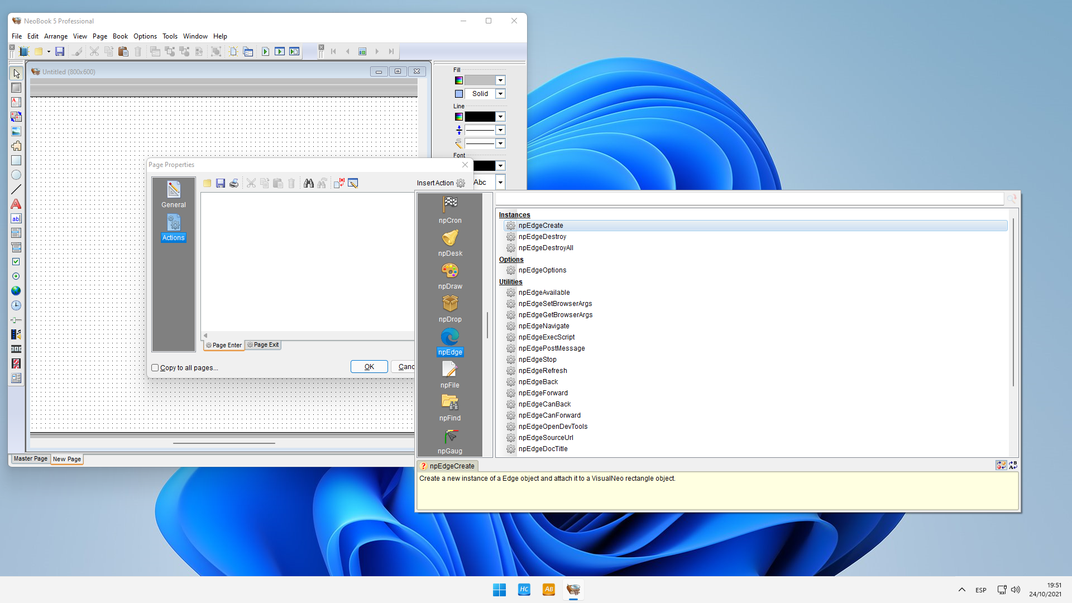Expand the line style dropdown

(x=500, y=143)
